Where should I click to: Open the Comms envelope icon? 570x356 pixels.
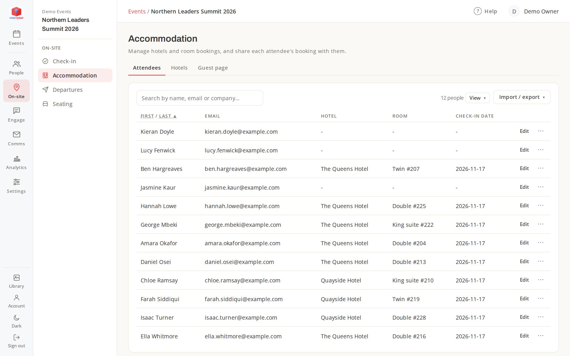16,134
